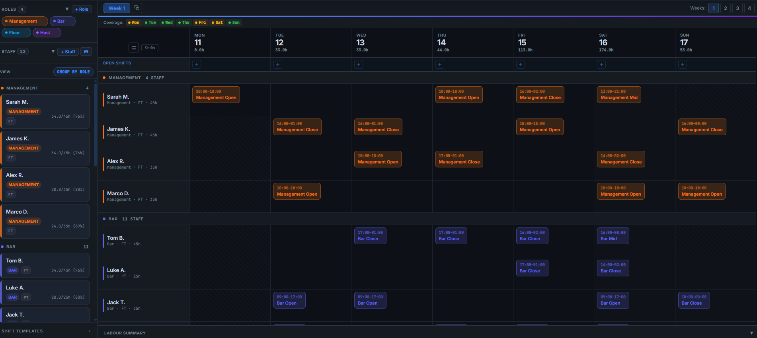Open Jack T. Tuesday Bar Open shift
The width and height of the screenshot is (757, 338).
click(x=289, y=300)
